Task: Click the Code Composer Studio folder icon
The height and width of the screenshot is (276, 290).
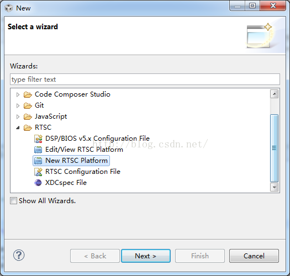Action: click(x=28, y=94)
